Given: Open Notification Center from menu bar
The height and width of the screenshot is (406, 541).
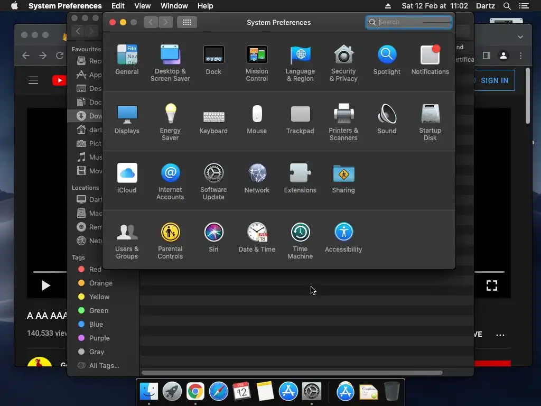Looking at the screenshot, I should pyautogui.click(x=524, y=6).
